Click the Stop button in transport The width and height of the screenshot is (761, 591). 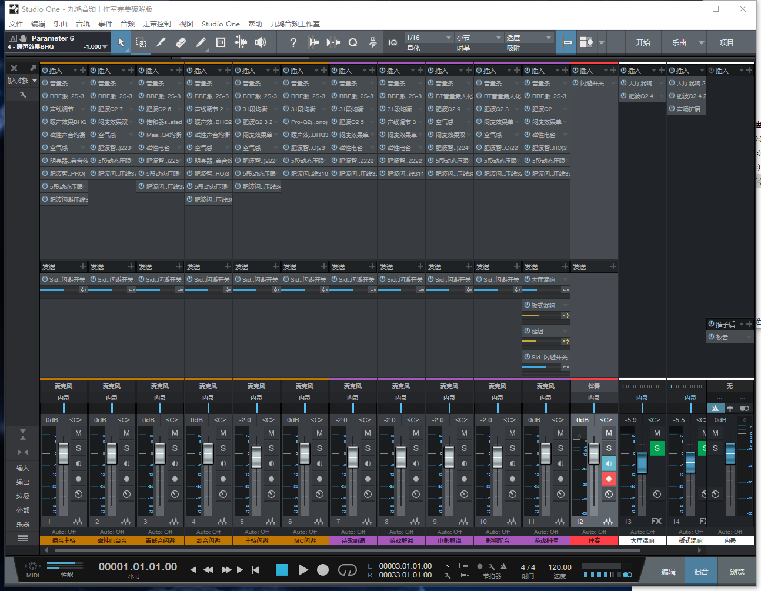click(x=282, y=569)
